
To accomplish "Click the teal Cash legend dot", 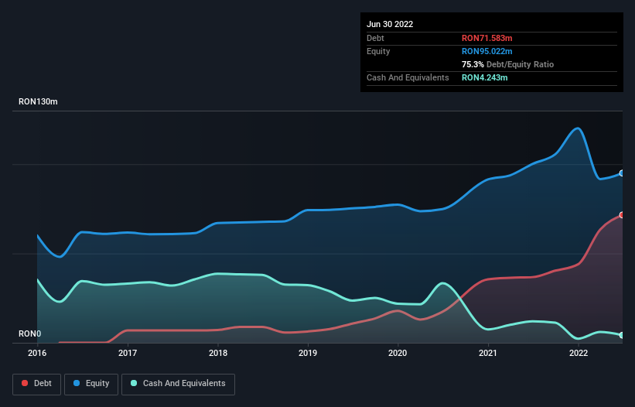I will point(134,383).
